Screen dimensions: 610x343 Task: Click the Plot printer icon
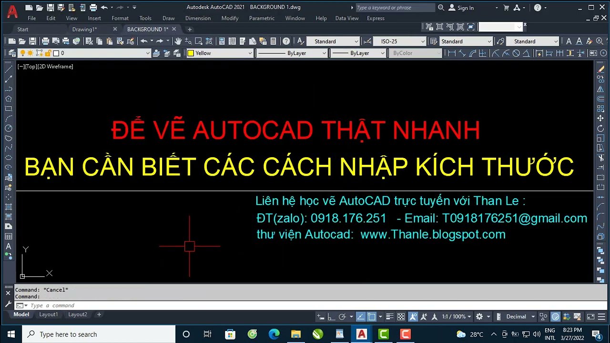click(x=45, y=41)
